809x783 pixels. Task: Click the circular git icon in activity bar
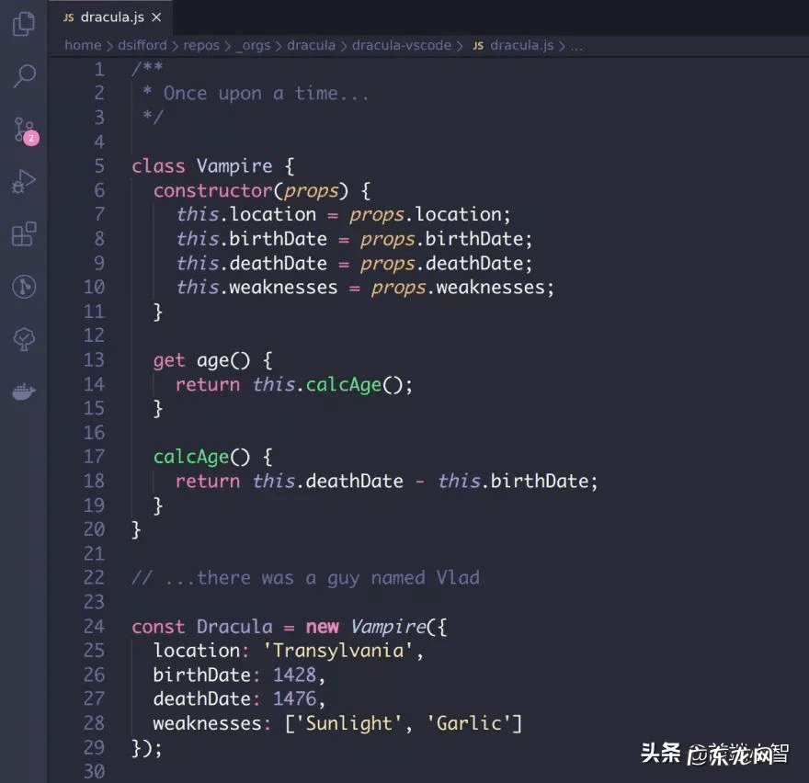click(x=24, y=287)
